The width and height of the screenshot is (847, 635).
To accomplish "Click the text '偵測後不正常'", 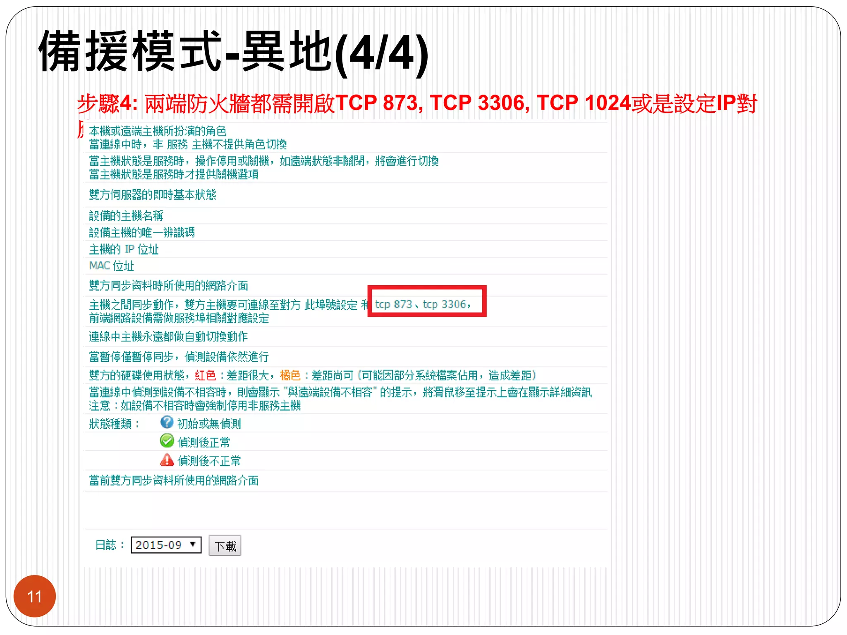I will tap(209, 461).
